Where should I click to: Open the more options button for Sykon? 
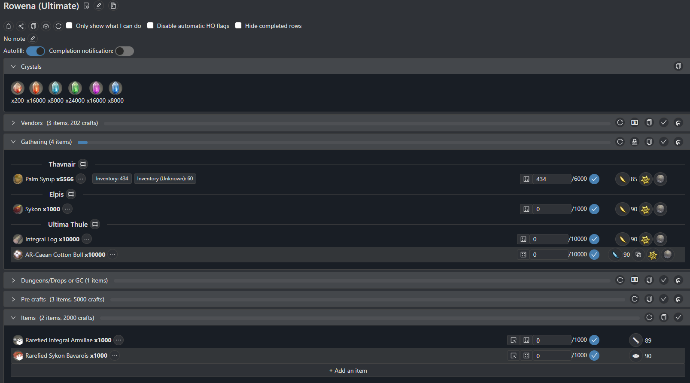[67, 209]
